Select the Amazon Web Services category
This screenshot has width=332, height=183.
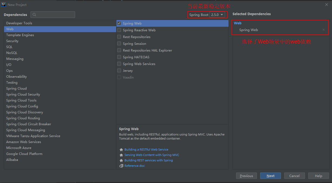[x=60, y=142]
